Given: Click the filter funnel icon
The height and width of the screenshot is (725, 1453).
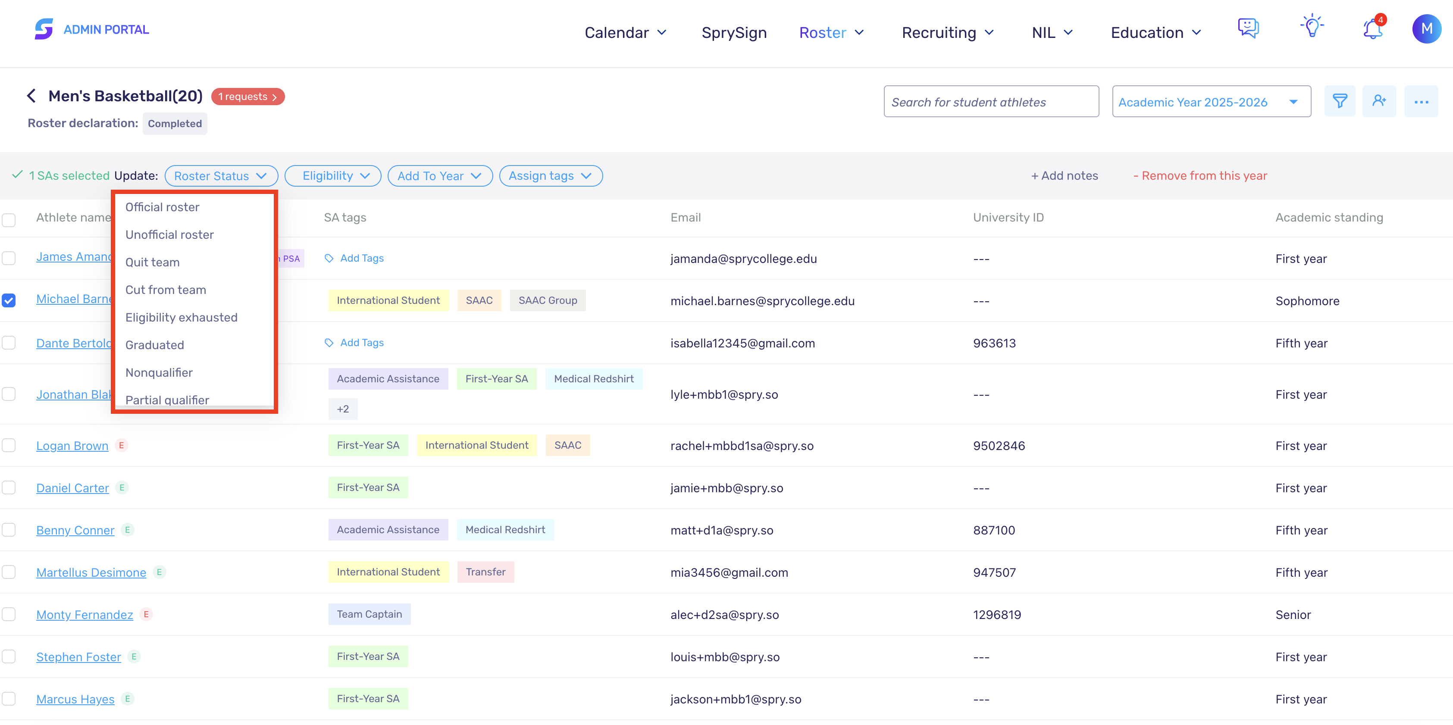Looking at the screenshot, I should 1340,101.
